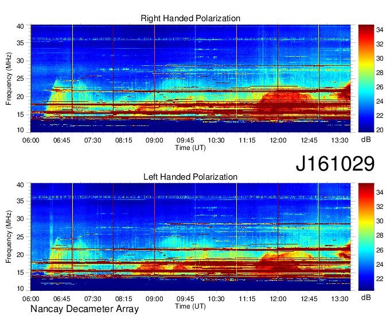Select the "Frequency (MHz)" label of the Right Handed plot
This screenshot has width=390, height=316.
pos(9,78)
